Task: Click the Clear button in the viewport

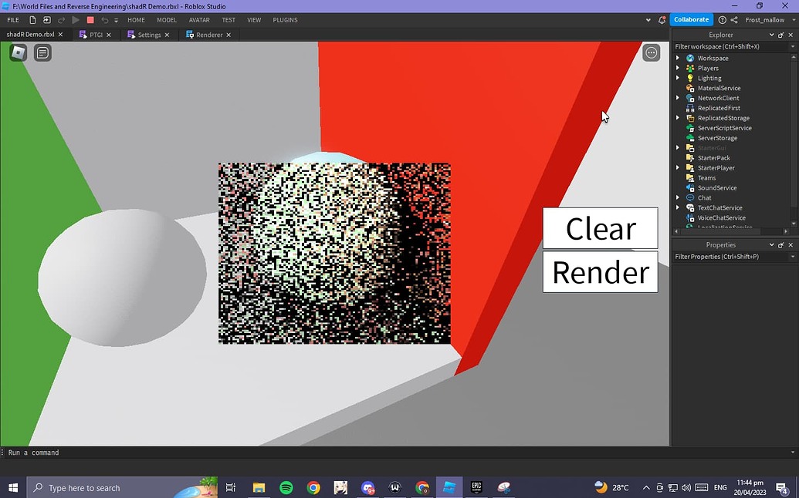Action: 600,228
